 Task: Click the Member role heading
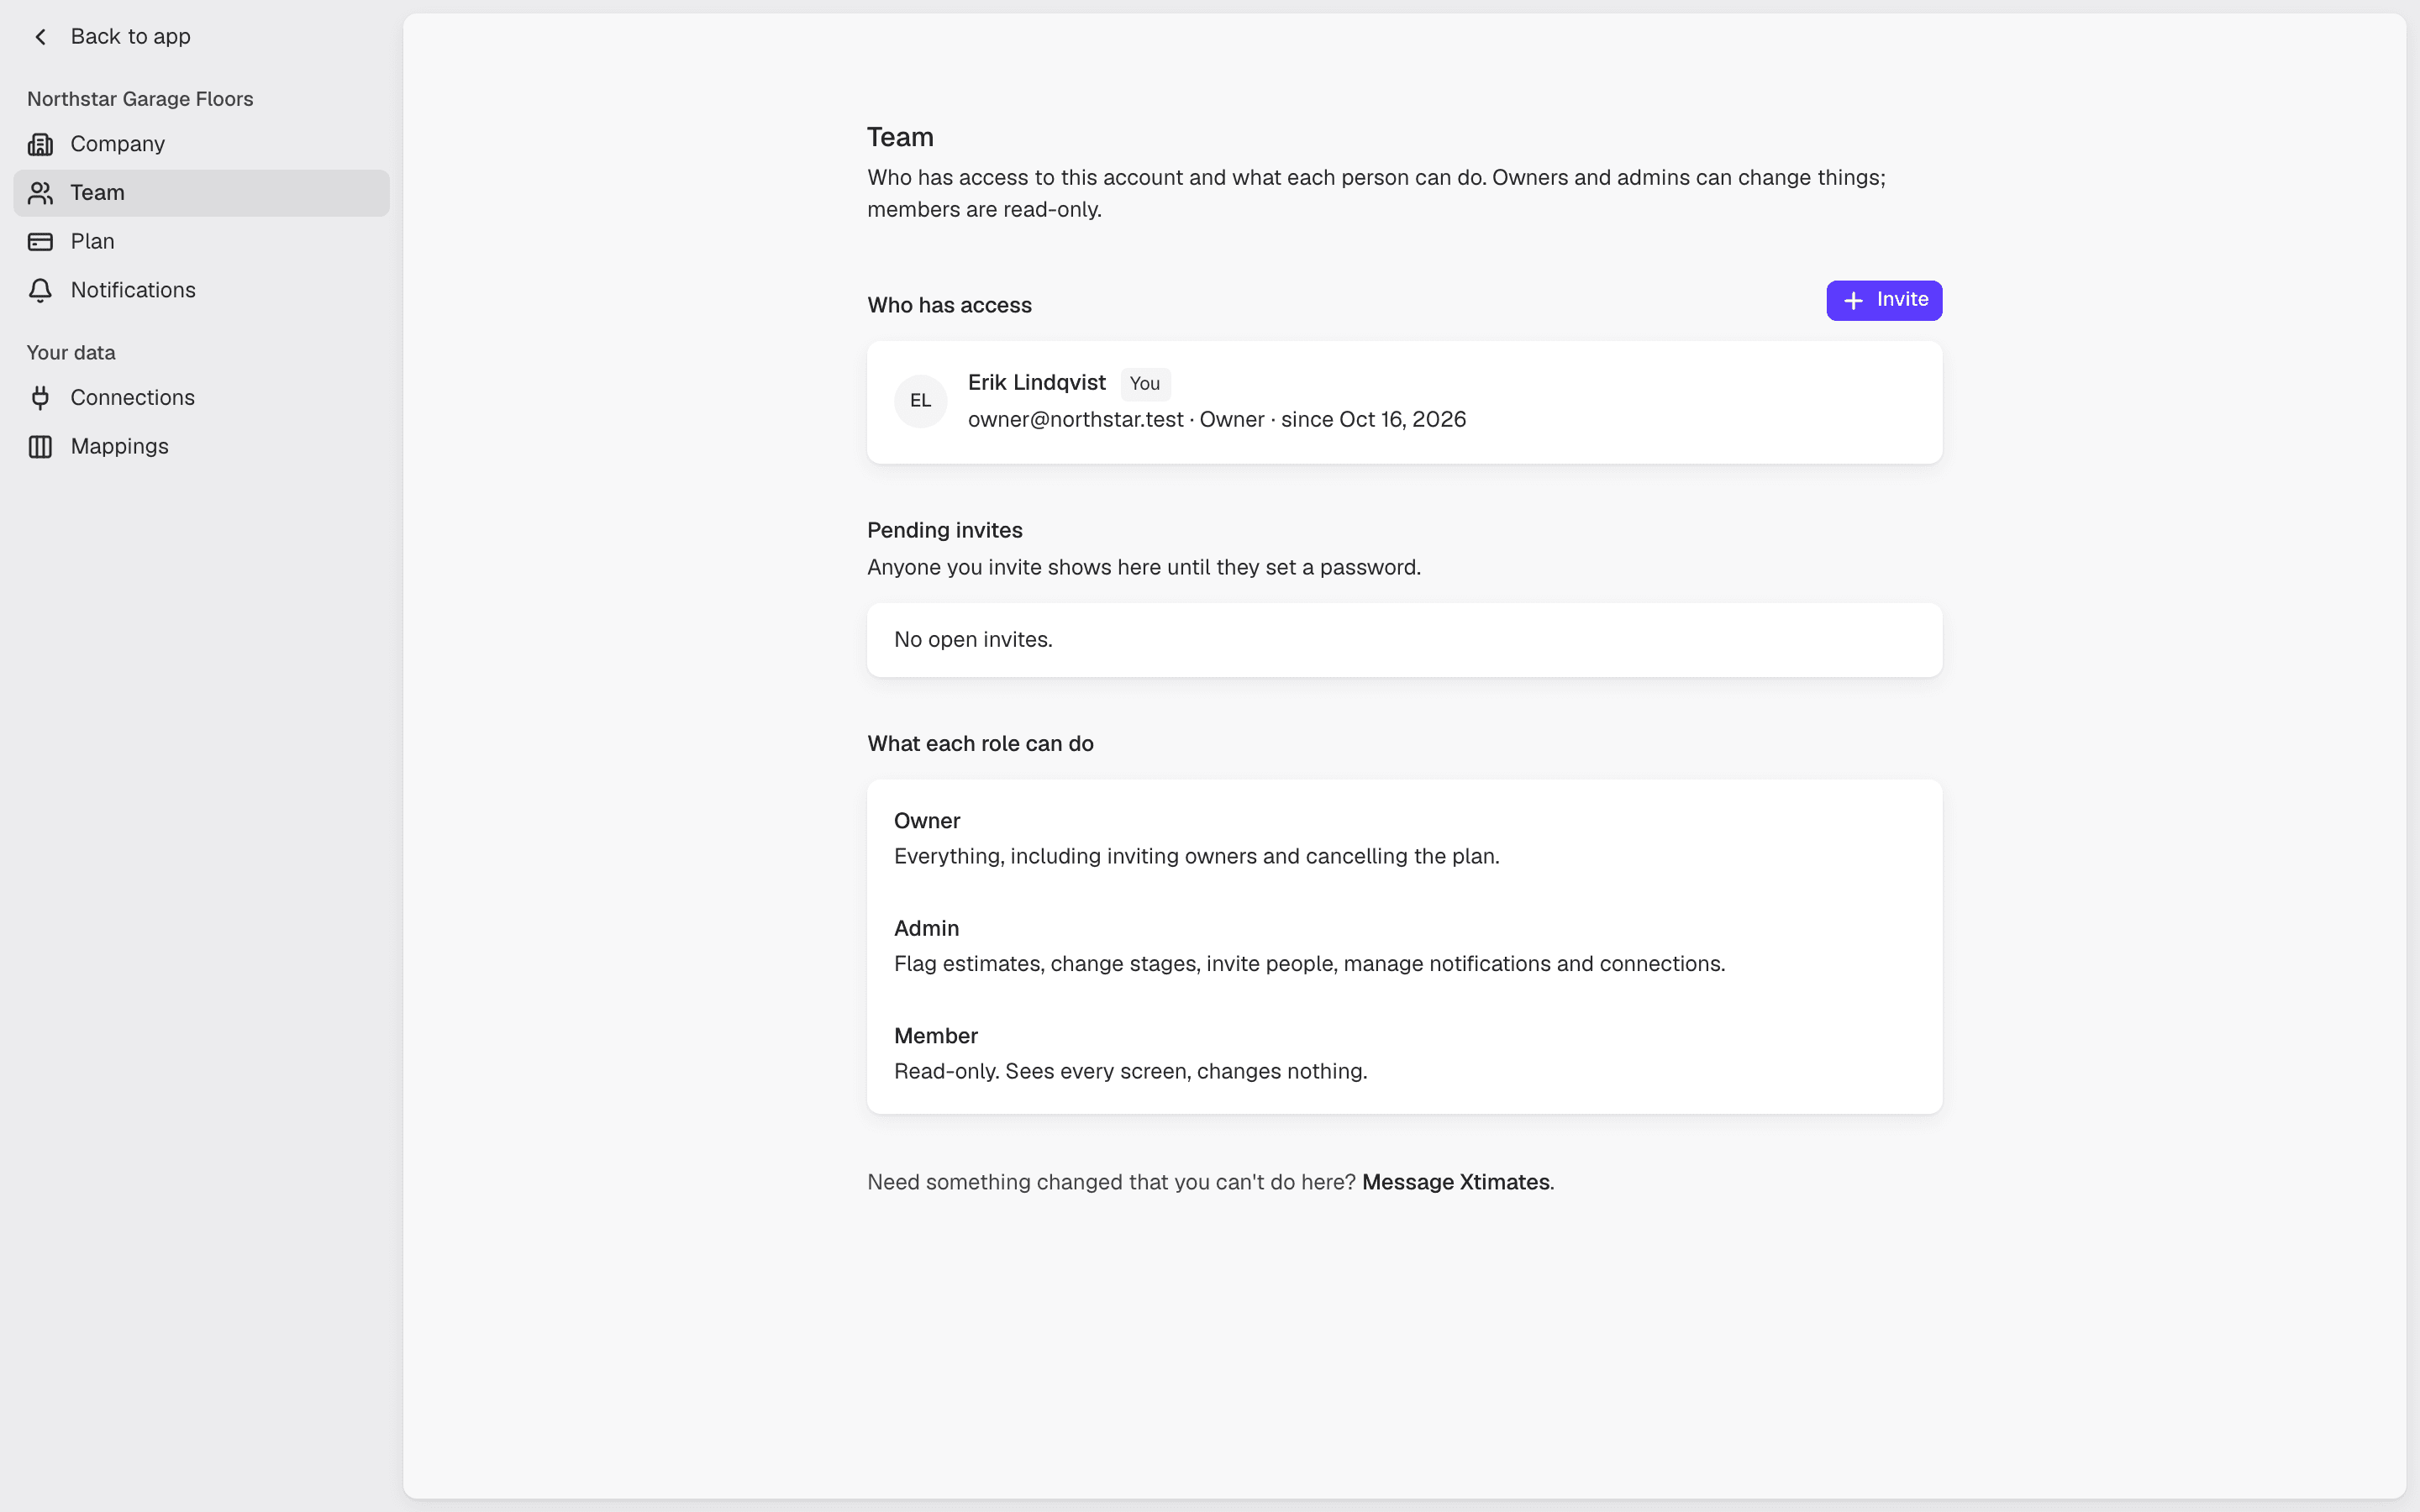935,1036
